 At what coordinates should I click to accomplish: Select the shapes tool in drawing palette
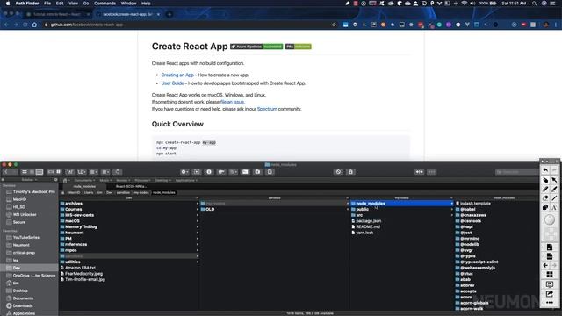click(545, 207)
